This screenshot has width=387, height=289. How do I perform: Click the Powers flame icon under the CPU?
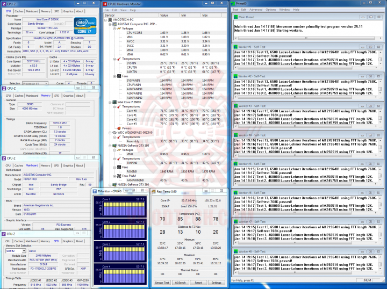pyautogui.click(x=119, y=128)
